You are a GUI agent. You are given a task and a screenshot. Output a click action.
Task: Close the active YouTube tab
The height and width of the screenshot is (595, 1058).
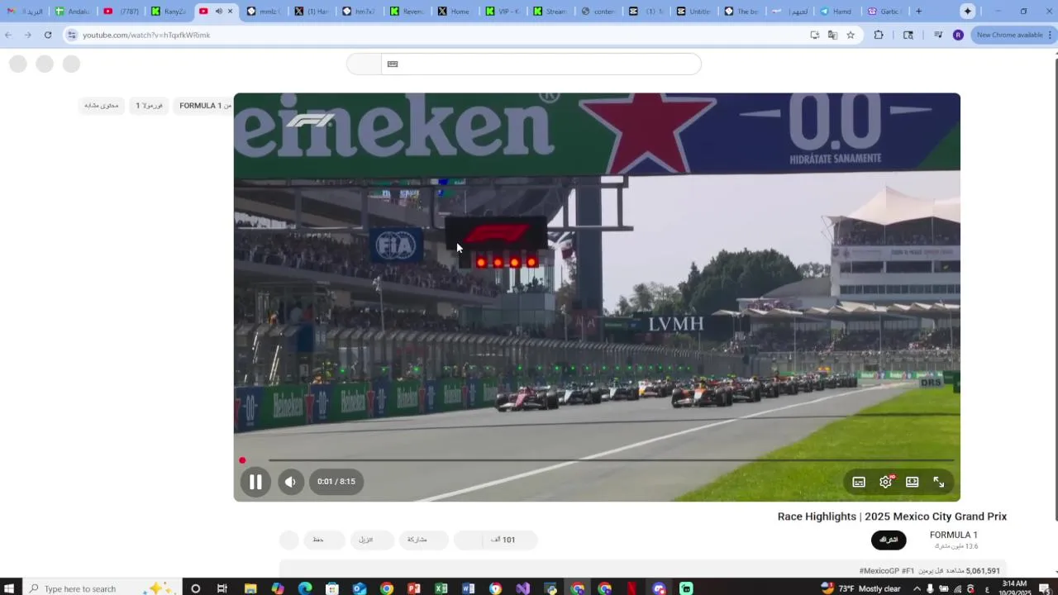[230, 12]
